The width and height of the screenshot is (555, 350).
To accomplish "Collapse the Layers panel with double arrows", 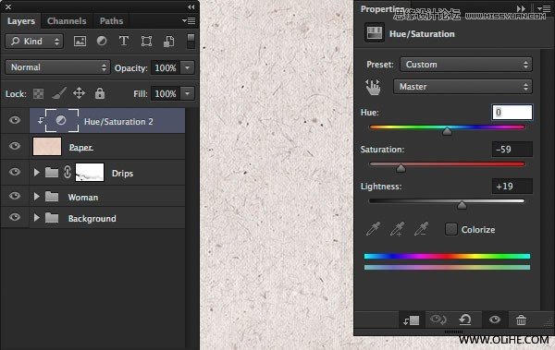I will click(x=191, y=6).
